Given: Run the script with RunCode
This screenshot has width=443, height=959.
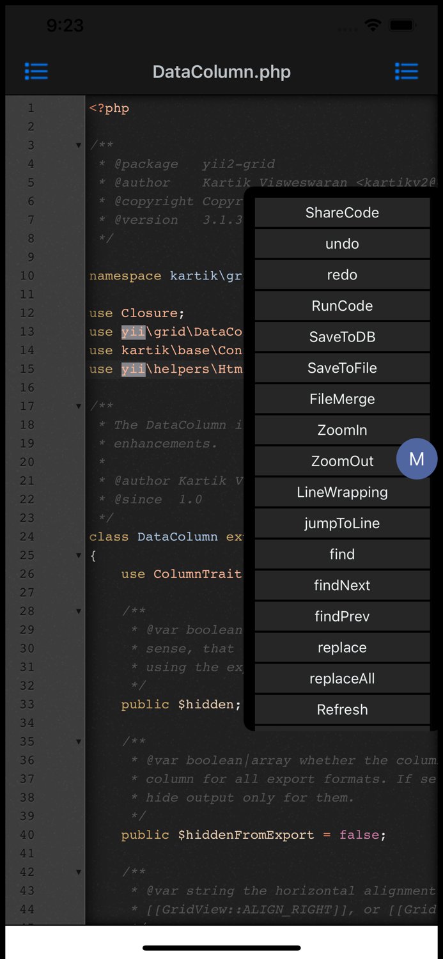Looking at the screenshot, I should pyautogui.click(x=342, y=306).
